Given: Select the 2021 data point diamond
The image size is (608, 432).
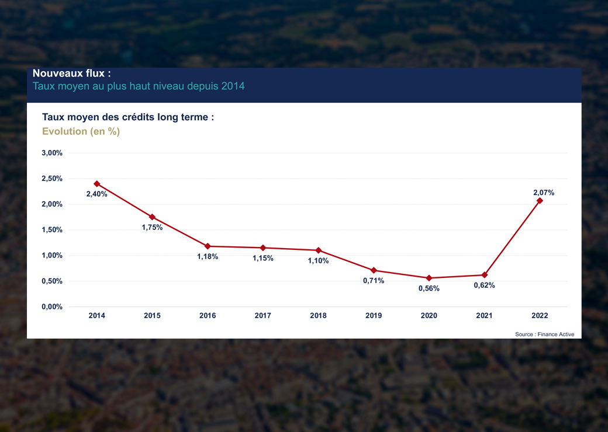Looking at the screenshot, I should [x=484, y=275].
